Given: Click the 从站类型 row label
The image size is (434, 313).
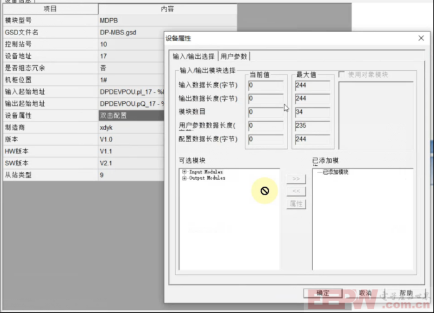Looking at the screenshot, I should 50,175.
